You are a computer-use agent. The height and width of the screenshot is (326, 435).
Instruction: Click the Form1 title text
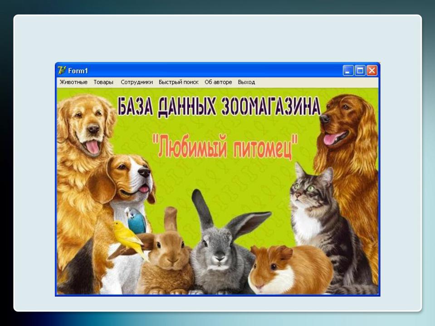[78, 71]
